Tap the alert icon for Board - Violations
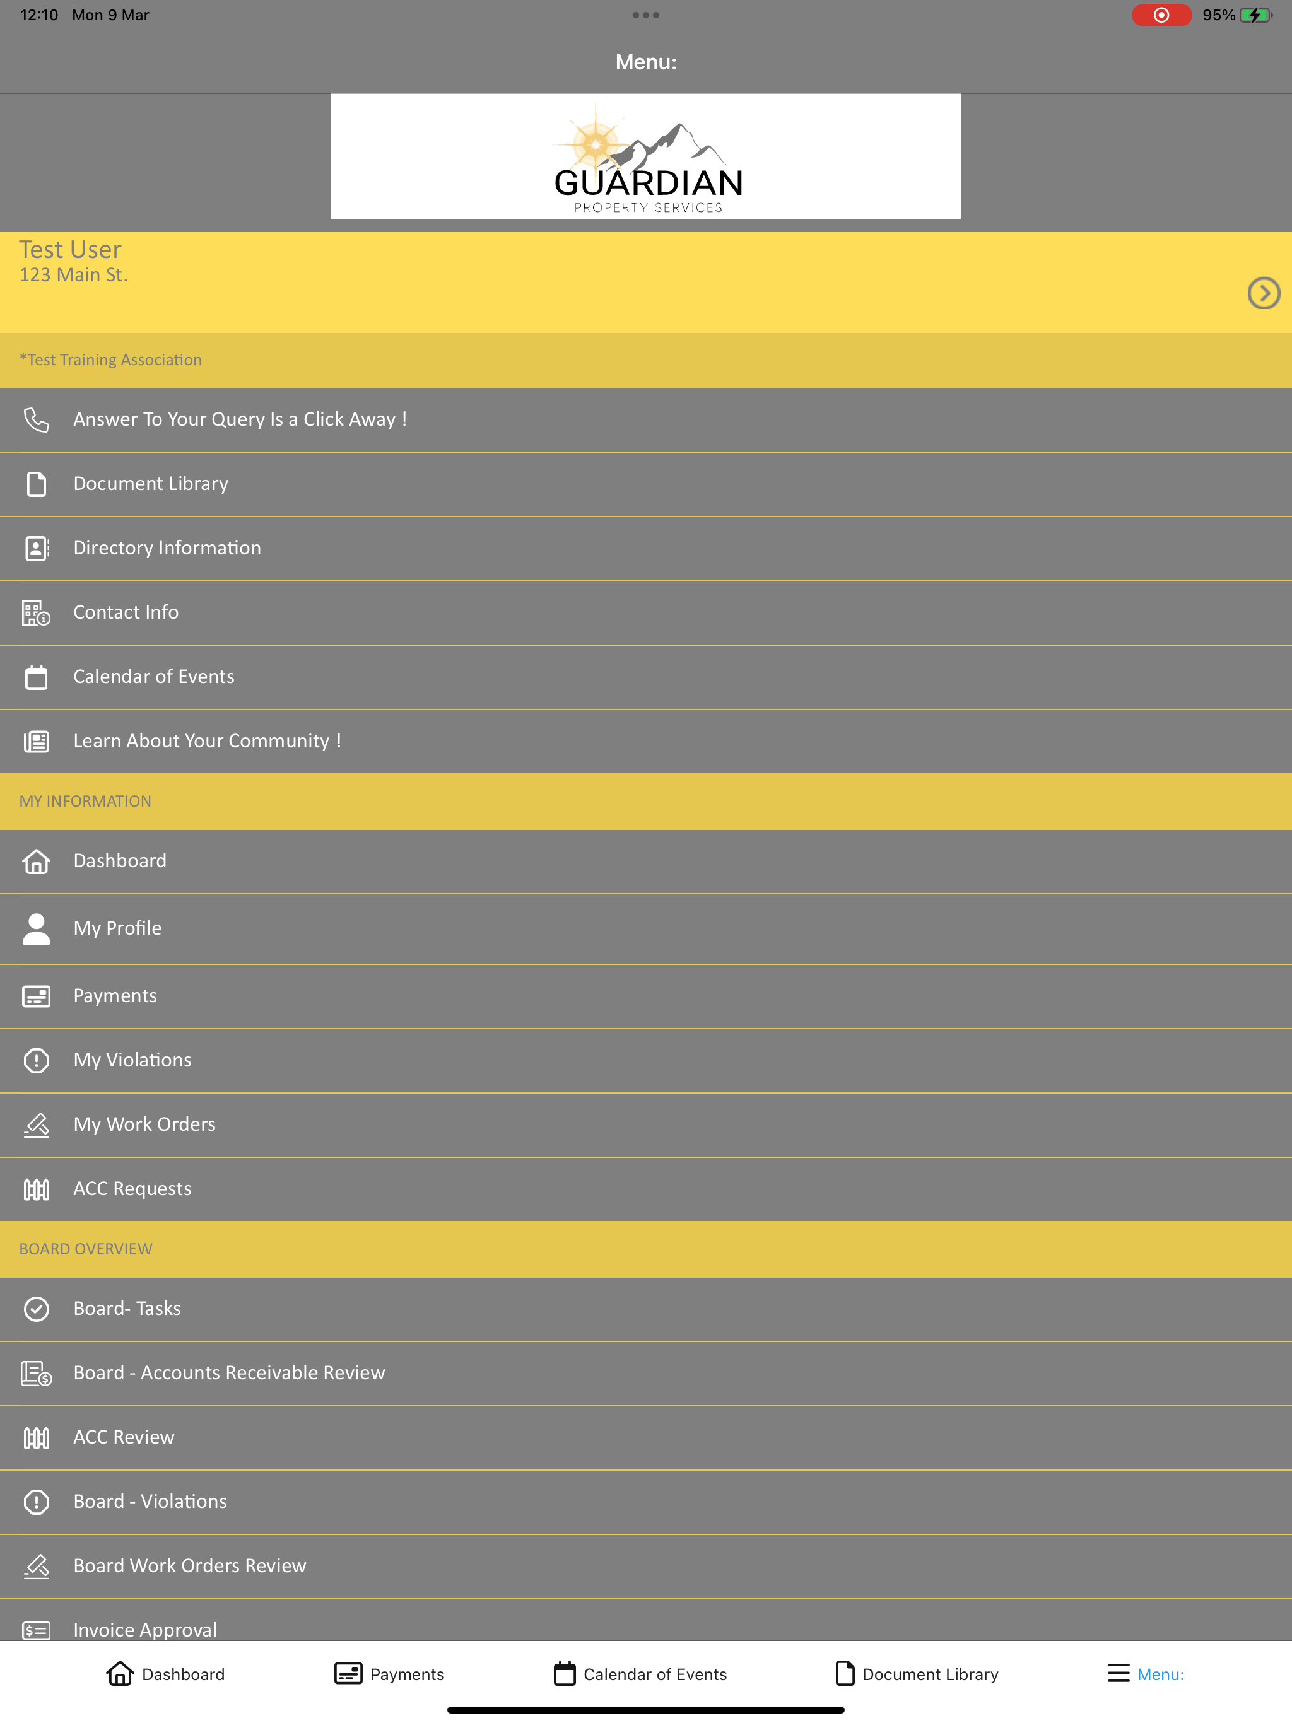1292x1723 pixels. tap(36, 1502)
